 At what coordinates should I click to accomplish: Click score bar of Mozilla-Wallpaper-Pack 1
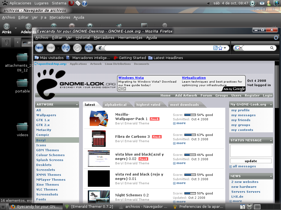[190, 115]
